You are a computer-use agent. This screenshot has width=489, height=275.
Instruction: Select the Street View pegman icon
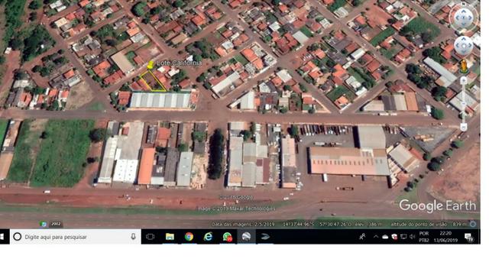pyautogui.click(x=464, y=66)
